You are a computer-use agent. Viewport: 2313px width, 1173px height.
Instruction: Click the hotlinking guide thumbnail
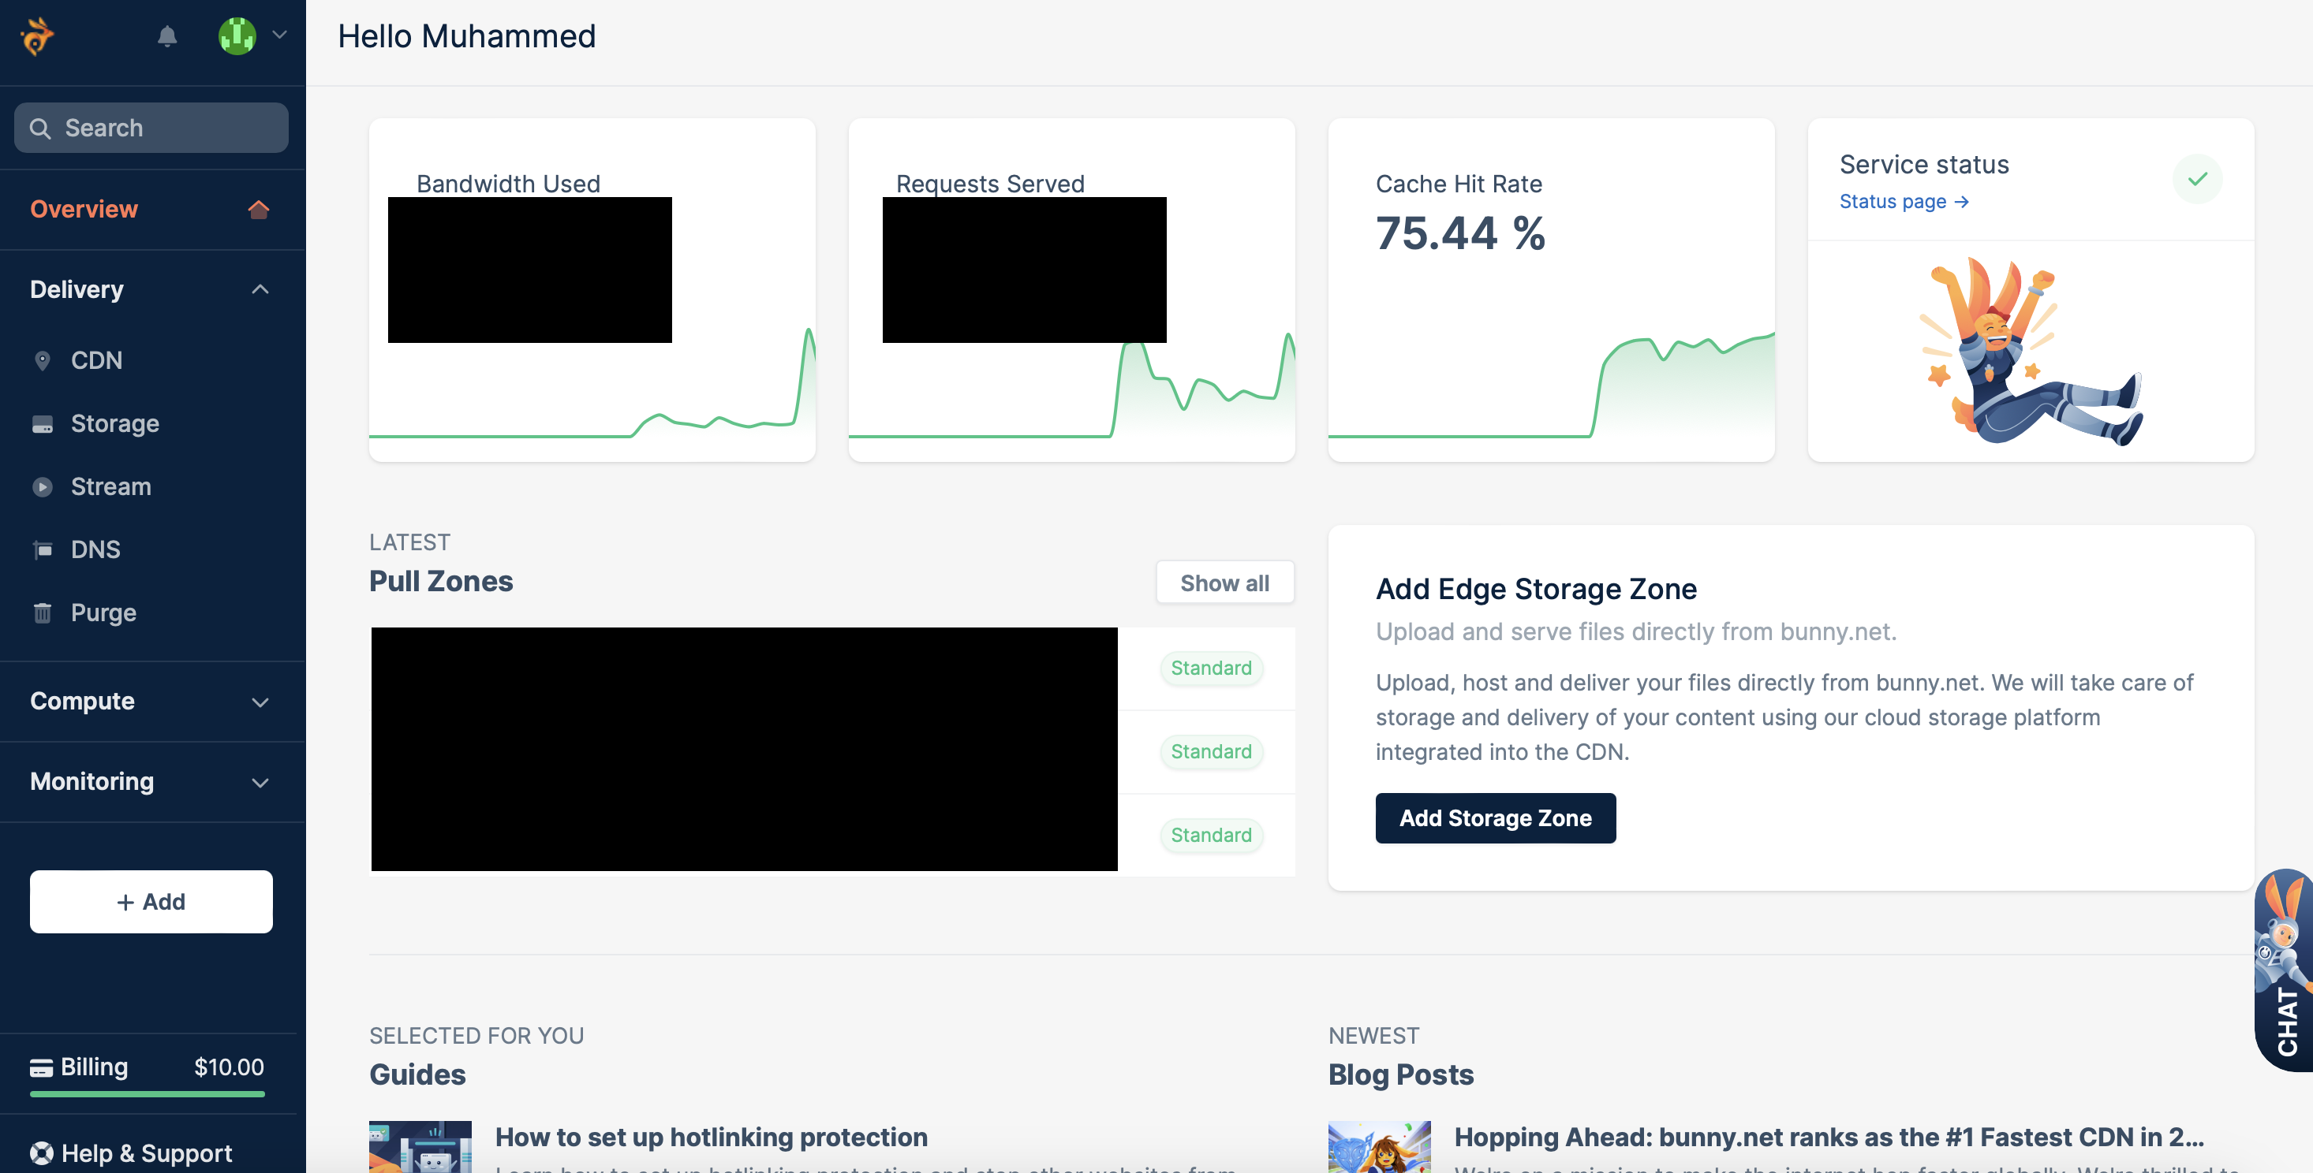420,1147
